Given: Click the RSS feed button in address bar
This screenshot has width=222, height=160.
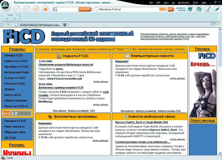Looking at the screenshot, I should tap(162, 9).
